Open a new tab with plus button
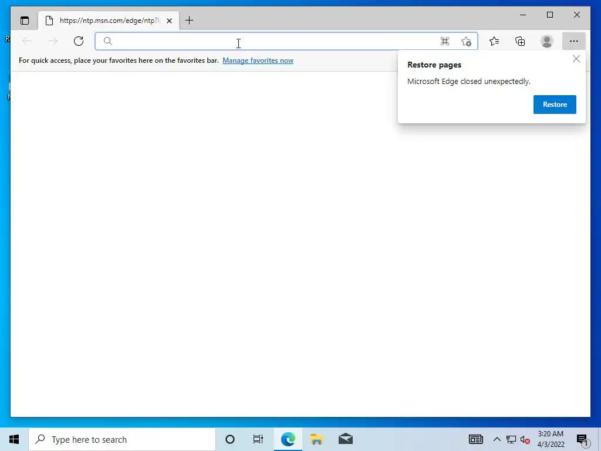The width and height of the screenshot is (601, 451). coord(190,21)
